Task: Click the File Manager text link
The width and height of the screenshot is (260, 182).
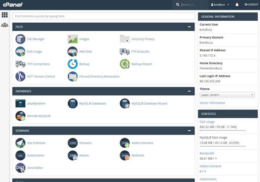Action: [x=36, y=39]
